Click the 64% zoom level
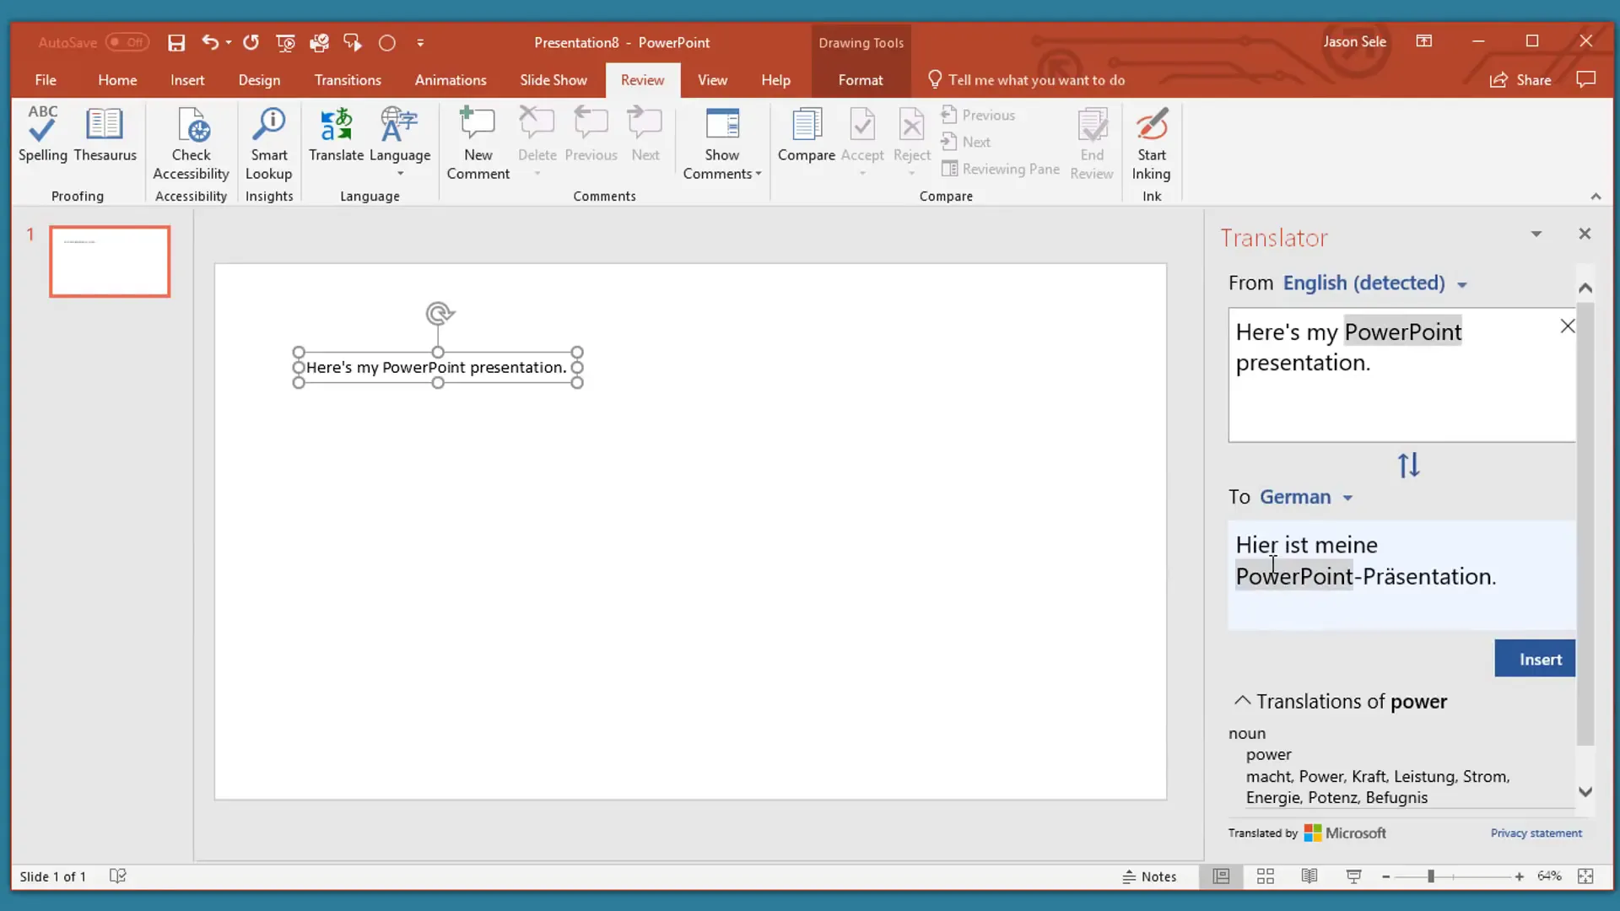Viewport: 1620px width, 911px height. coord(1549,876)
